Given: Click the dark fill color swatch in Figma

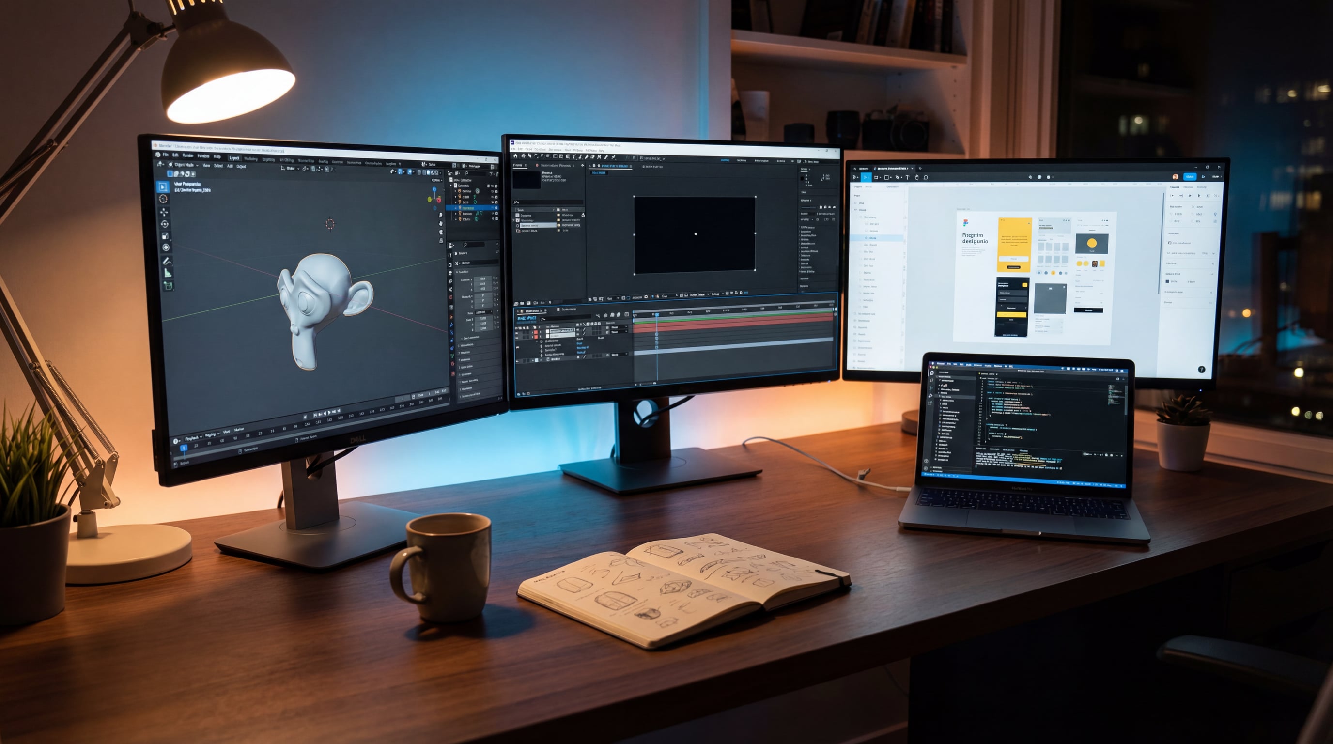Looking at the screenshot, I should [x=1167, y=281].
